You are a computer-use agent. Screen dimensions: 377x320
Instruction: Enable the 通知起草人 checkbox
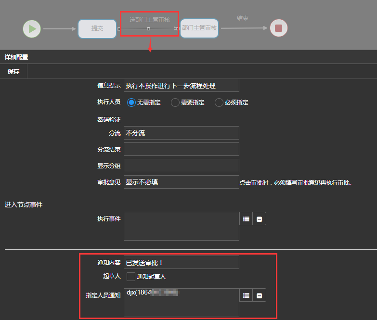[131, 277]
